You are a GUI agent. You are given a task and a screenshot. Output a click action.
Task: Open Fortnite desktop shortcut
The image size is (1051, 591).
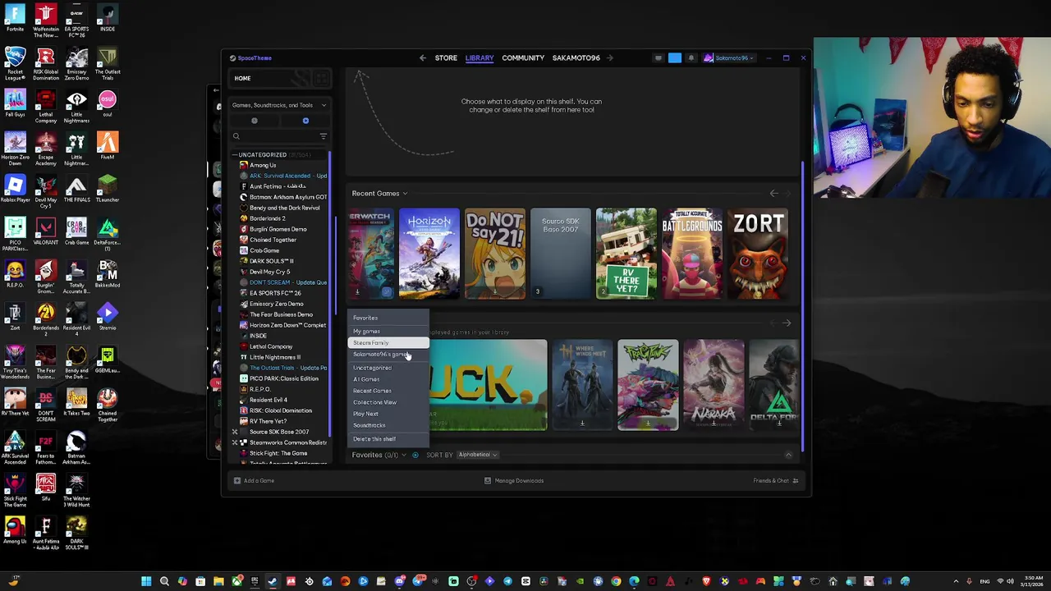point(15,19)
